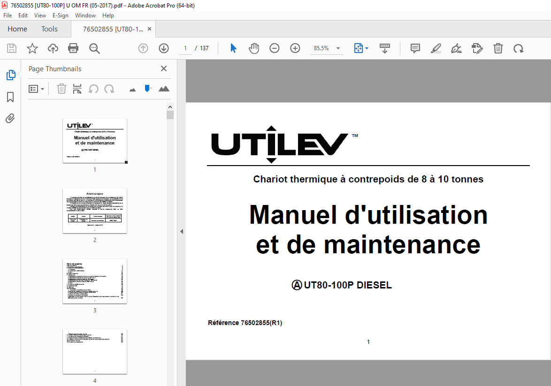This screenshot has width=551, height=386.
Task: Adjust the thumbnail size slider handle
Action: pos(147,89)
